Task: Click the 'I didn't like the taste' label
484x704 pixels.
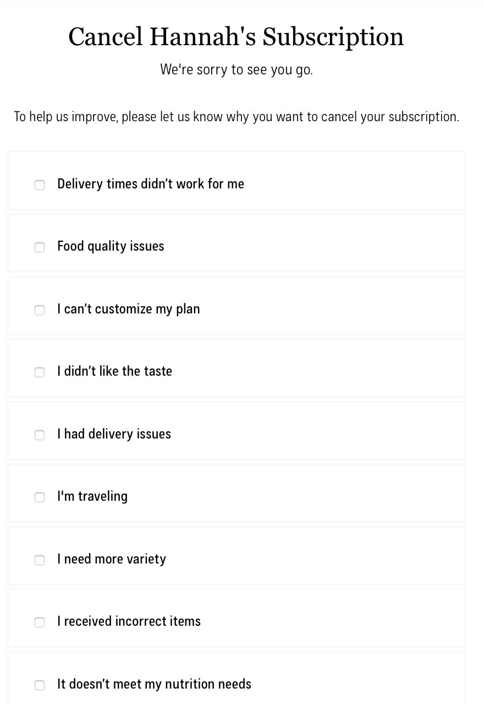Action: click(x=114, y=371)
